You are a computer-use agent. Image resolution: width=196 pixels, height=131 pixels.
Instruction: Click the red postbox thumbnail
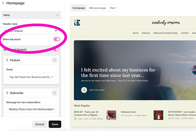pyautogui.click(x=158, y=115)
